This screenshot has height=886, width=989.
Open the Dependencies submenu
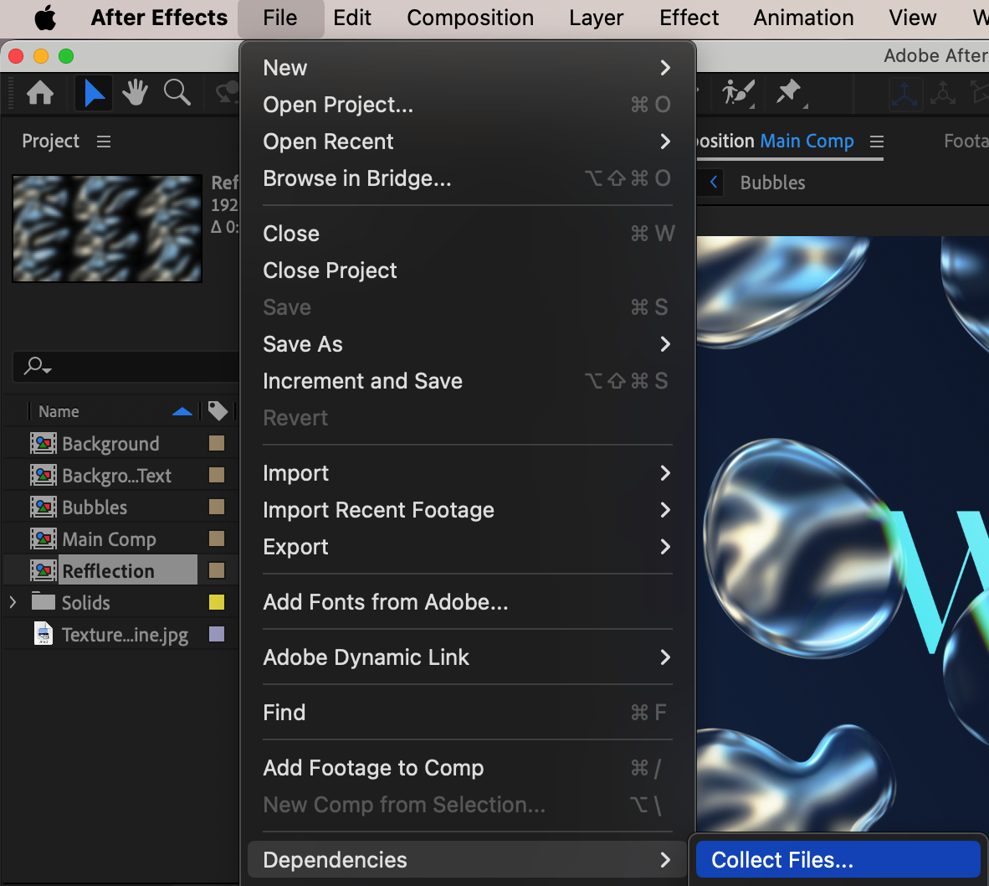[x=468, y=859]
